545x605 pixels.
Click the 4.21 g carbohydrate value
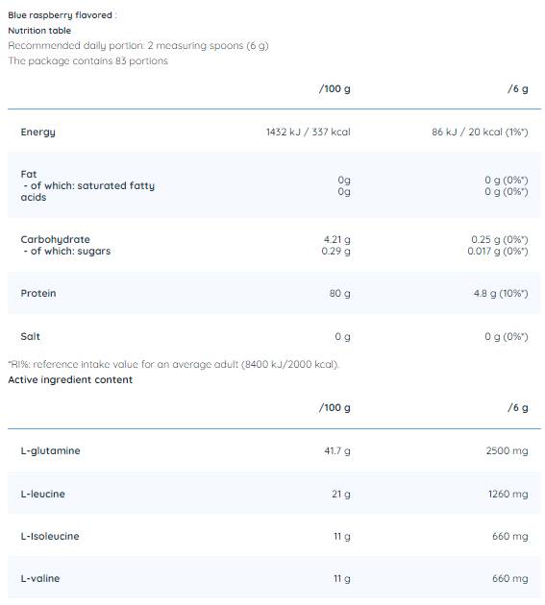coord(336,239)
